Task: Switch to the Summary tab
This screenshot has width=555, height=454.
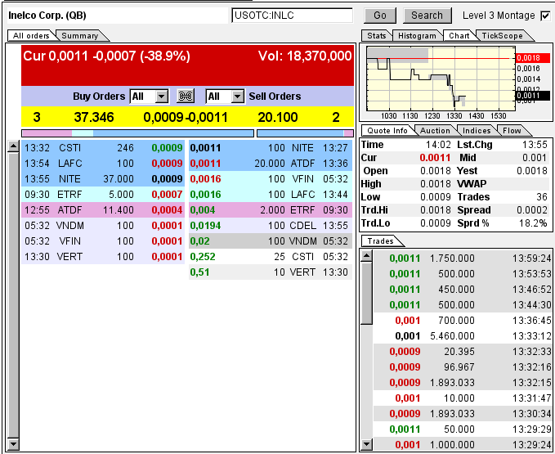Action: (x=79, y=36)
